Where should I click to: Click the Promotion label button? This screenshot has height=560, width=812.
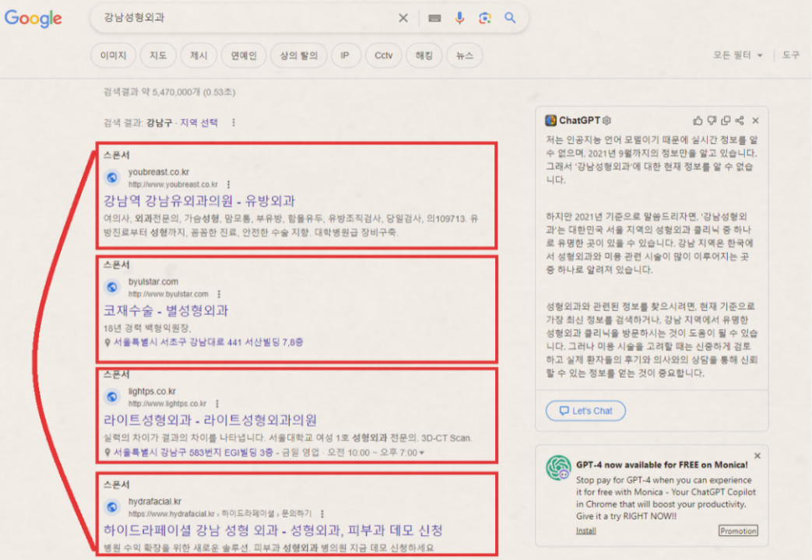coord(738,530)
